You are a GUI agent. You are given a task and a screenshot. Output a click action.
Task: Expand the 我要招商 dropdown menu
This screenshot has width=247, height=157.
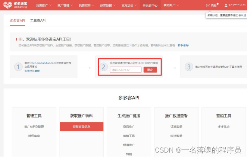point(86,5)
